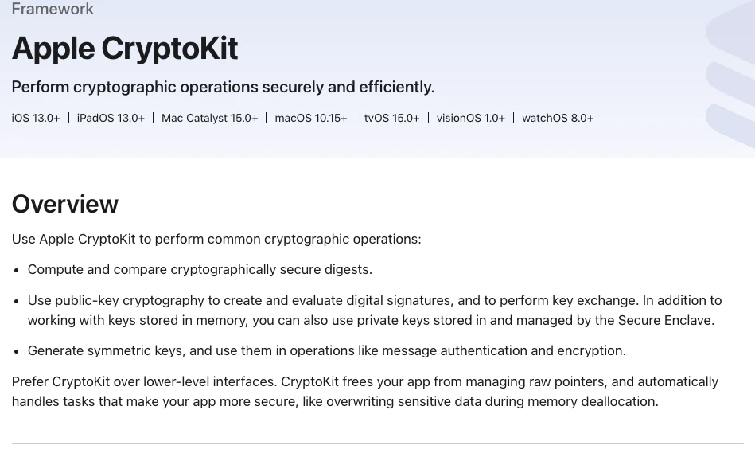The width and height of the screenshot is (755, 461).
Task: Click the horizontal divider below the Overview
Action: (x=377, y=443)
